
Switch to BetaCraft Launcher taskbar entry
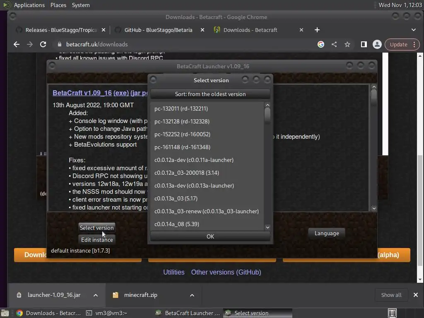click(188, 313)
